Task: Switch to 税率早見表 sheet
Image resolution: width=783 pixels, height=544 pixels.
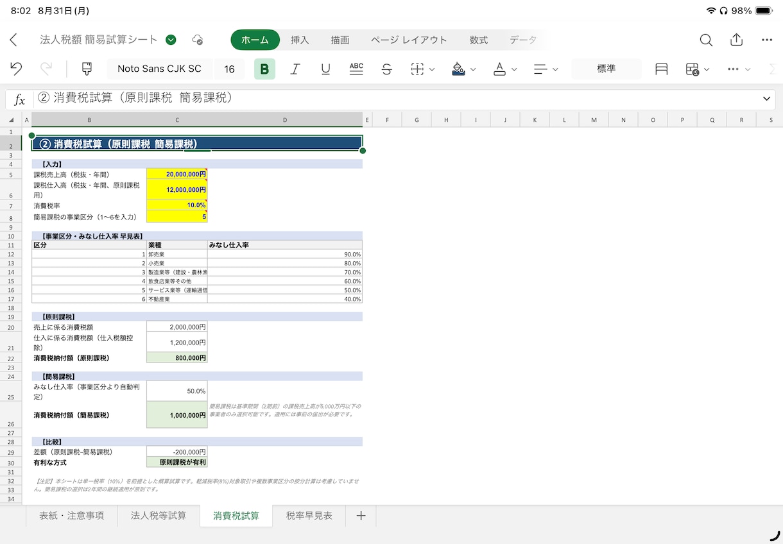Action: point(309,516)
